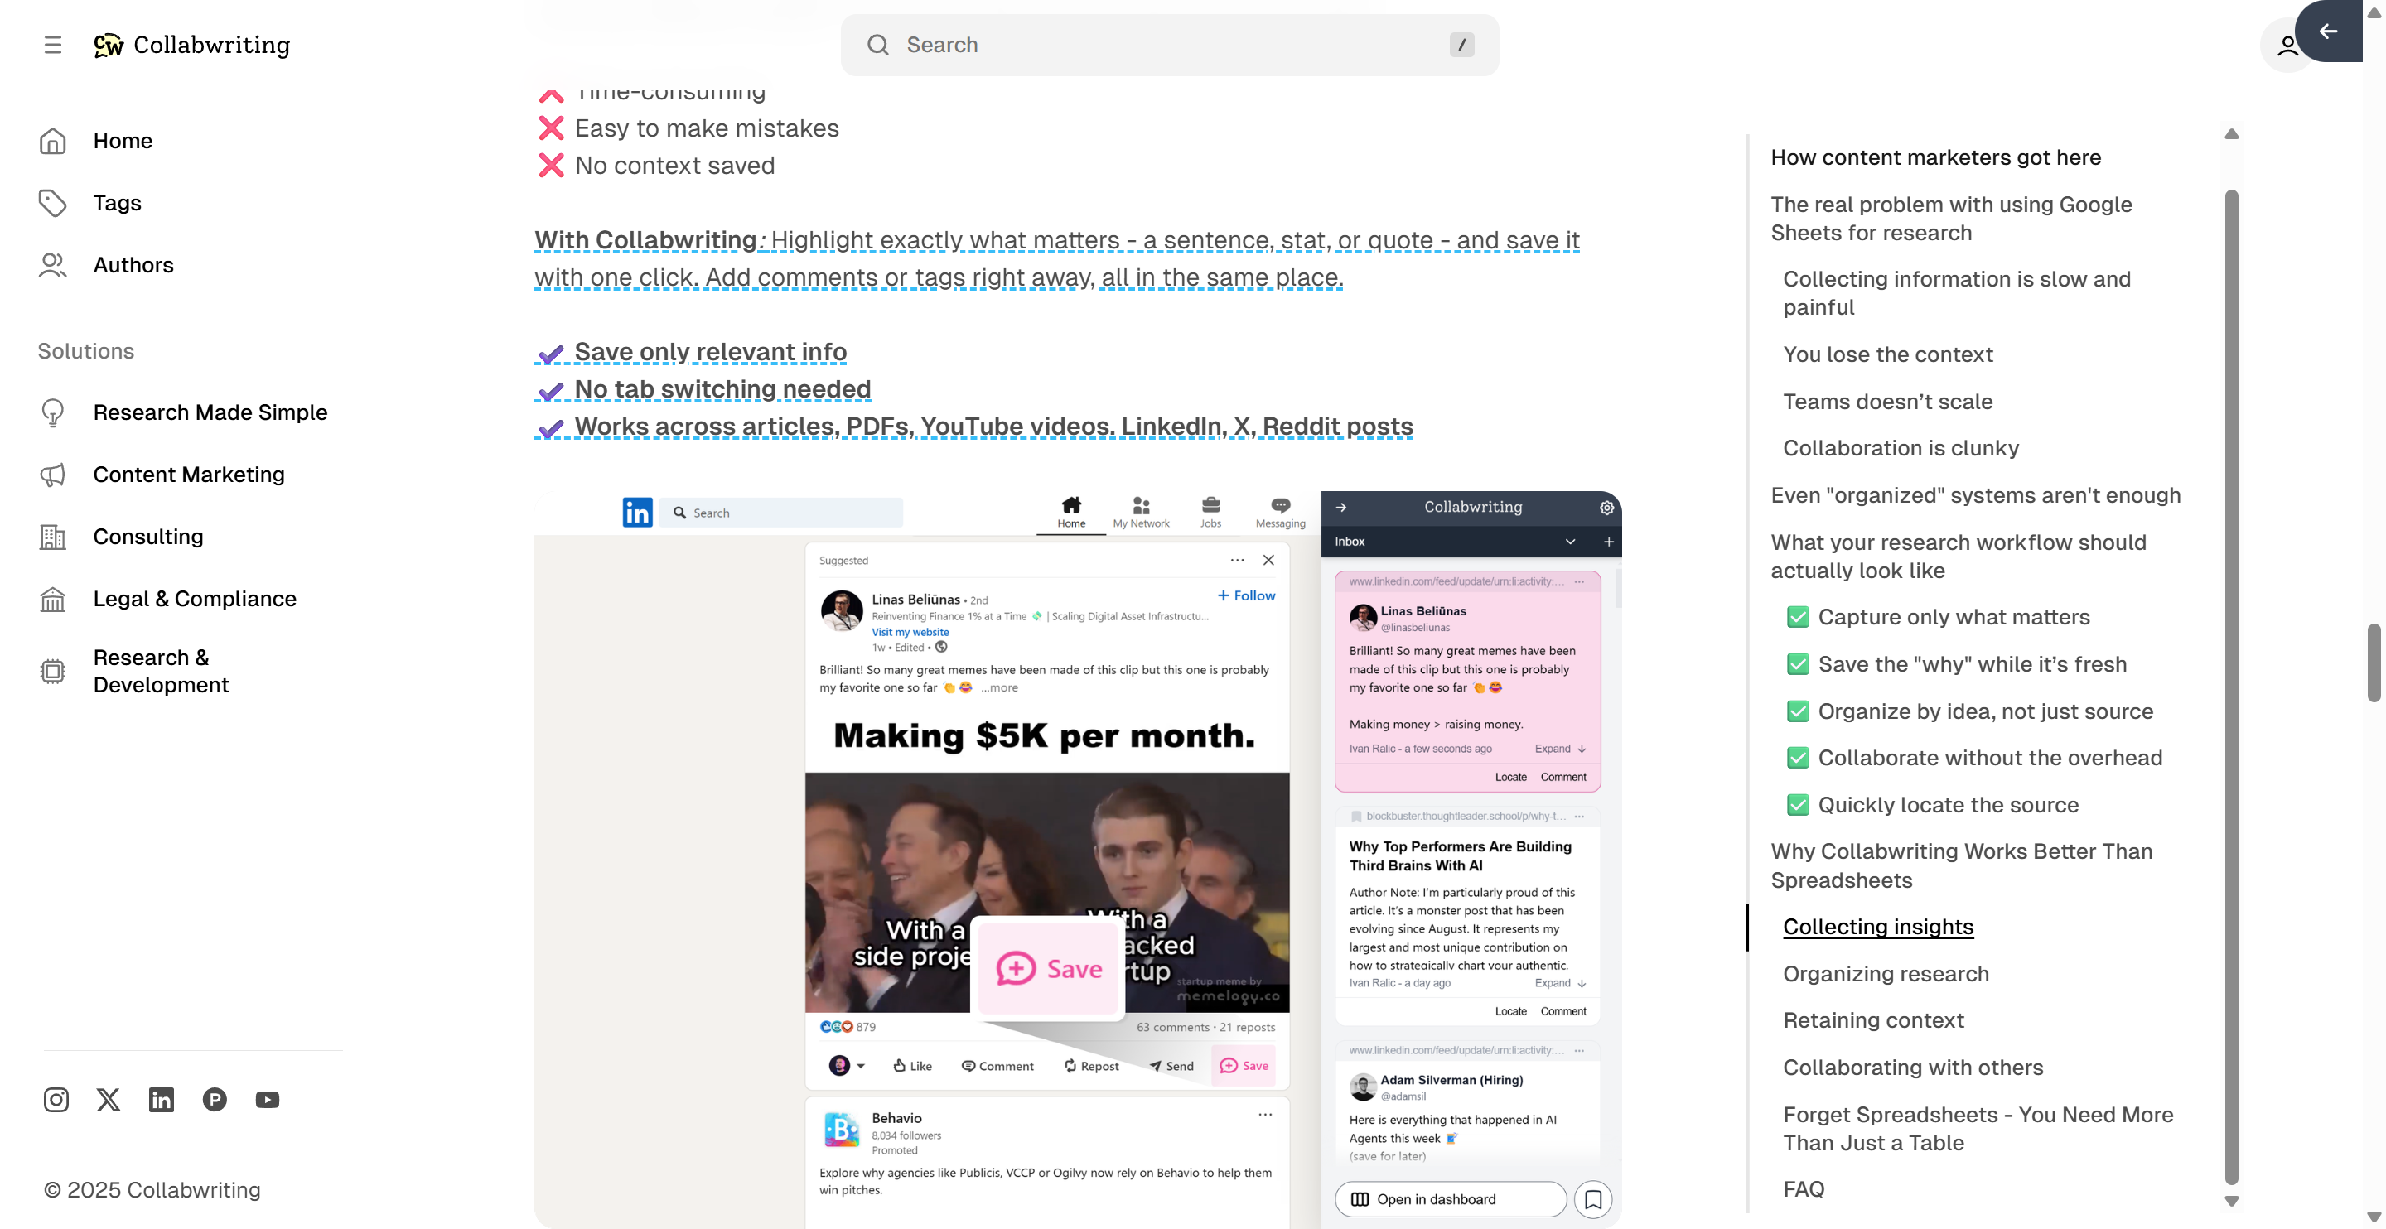The image size is (2386, 1229).
Task: Click the LinkedIn logo in the screenshot
Action: (637, 511)
